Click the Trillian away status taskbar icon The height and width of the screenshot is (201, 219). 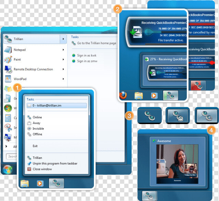pyautogui.click(x=178, y=116)
